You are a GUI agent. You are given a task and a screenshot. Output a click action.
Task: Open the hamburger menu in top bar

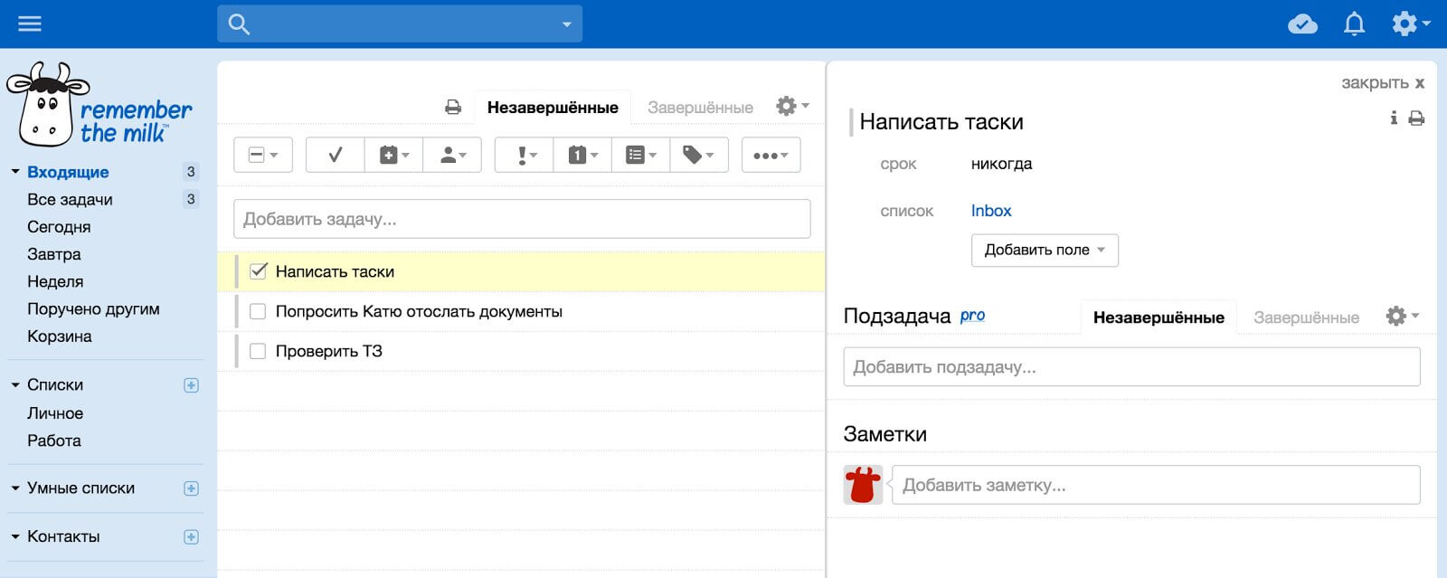(x=30, y=24)
